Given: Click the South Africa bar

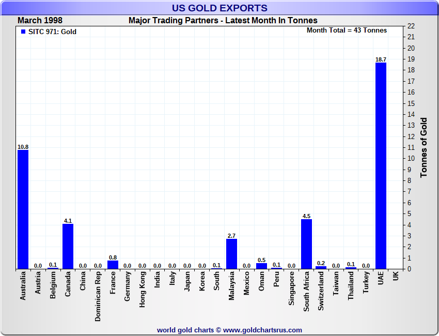Looking at the screenshot, I should tap(306, 244).
